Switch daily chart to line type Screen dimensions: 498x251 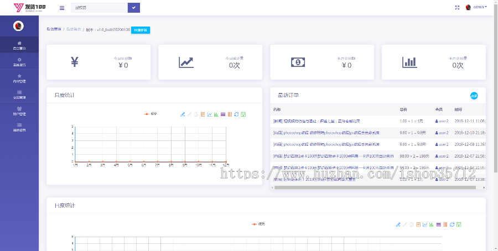point(425,224)
